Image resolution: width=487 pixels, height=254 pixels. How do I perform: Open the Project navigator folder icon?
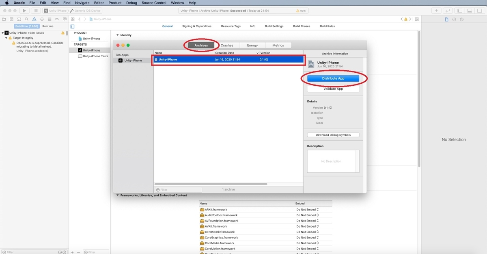point(4,19)
